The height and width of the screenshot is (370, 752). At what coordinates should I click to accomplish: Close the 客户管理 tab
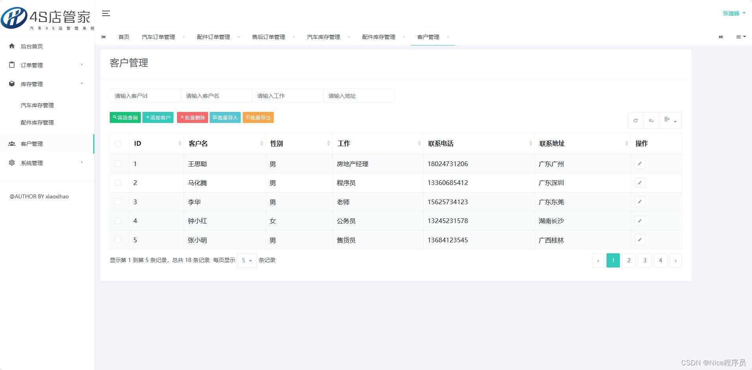pyautogui.click(x=448, y=37)
